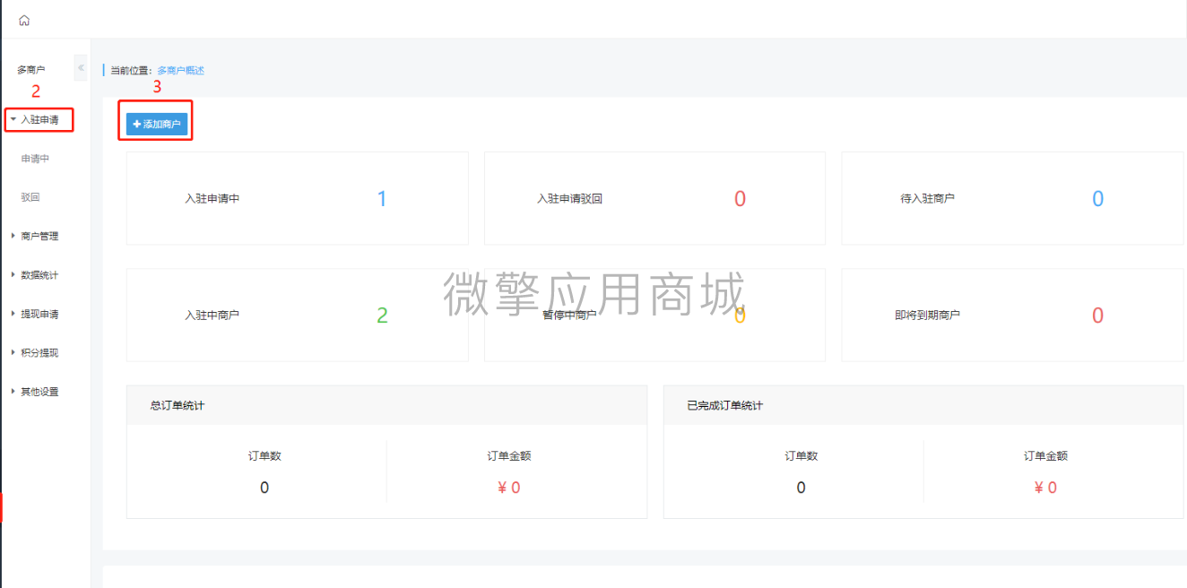The height and width of the screenshot is (588, 1187).
Task: Open the home icon in top bar
Action: pos(24,21)
